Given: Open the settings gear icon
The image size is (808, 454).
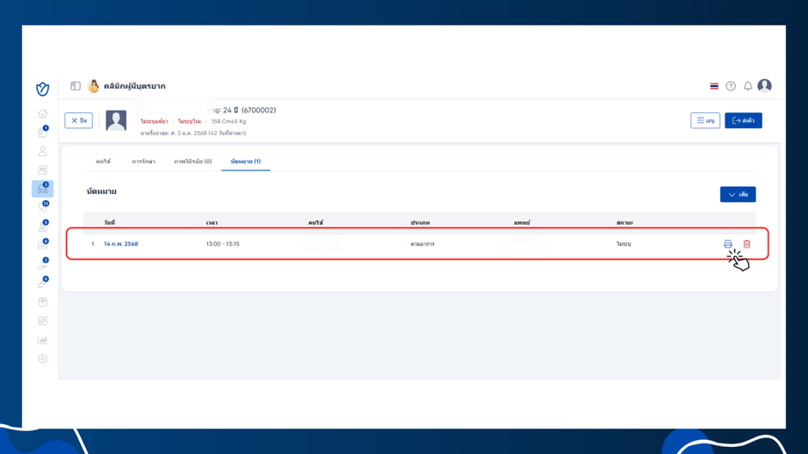Looking at the screenshot, I should coord(43,358).
